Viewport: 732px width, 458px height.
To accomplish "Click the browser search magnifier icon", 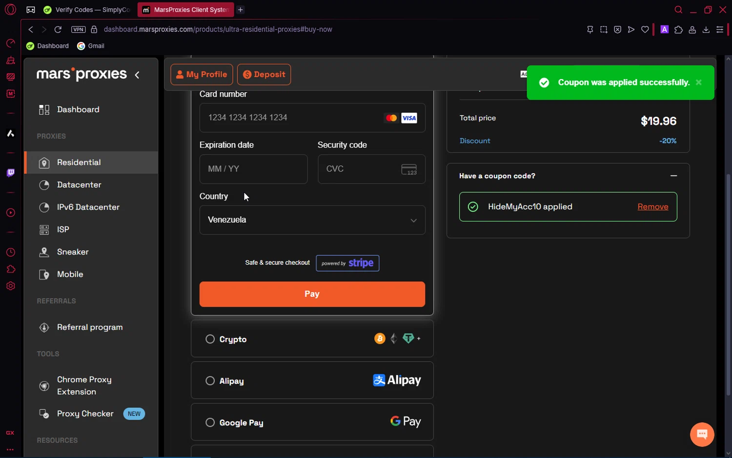I will coord(678,10).
